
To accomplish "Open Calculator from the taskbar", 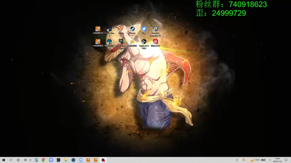I will point(36,160).
